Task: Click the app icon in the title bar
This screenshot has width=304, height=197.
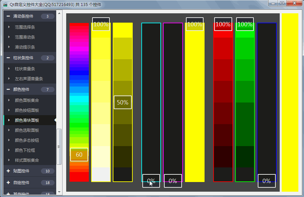Action: click(5, 4)
